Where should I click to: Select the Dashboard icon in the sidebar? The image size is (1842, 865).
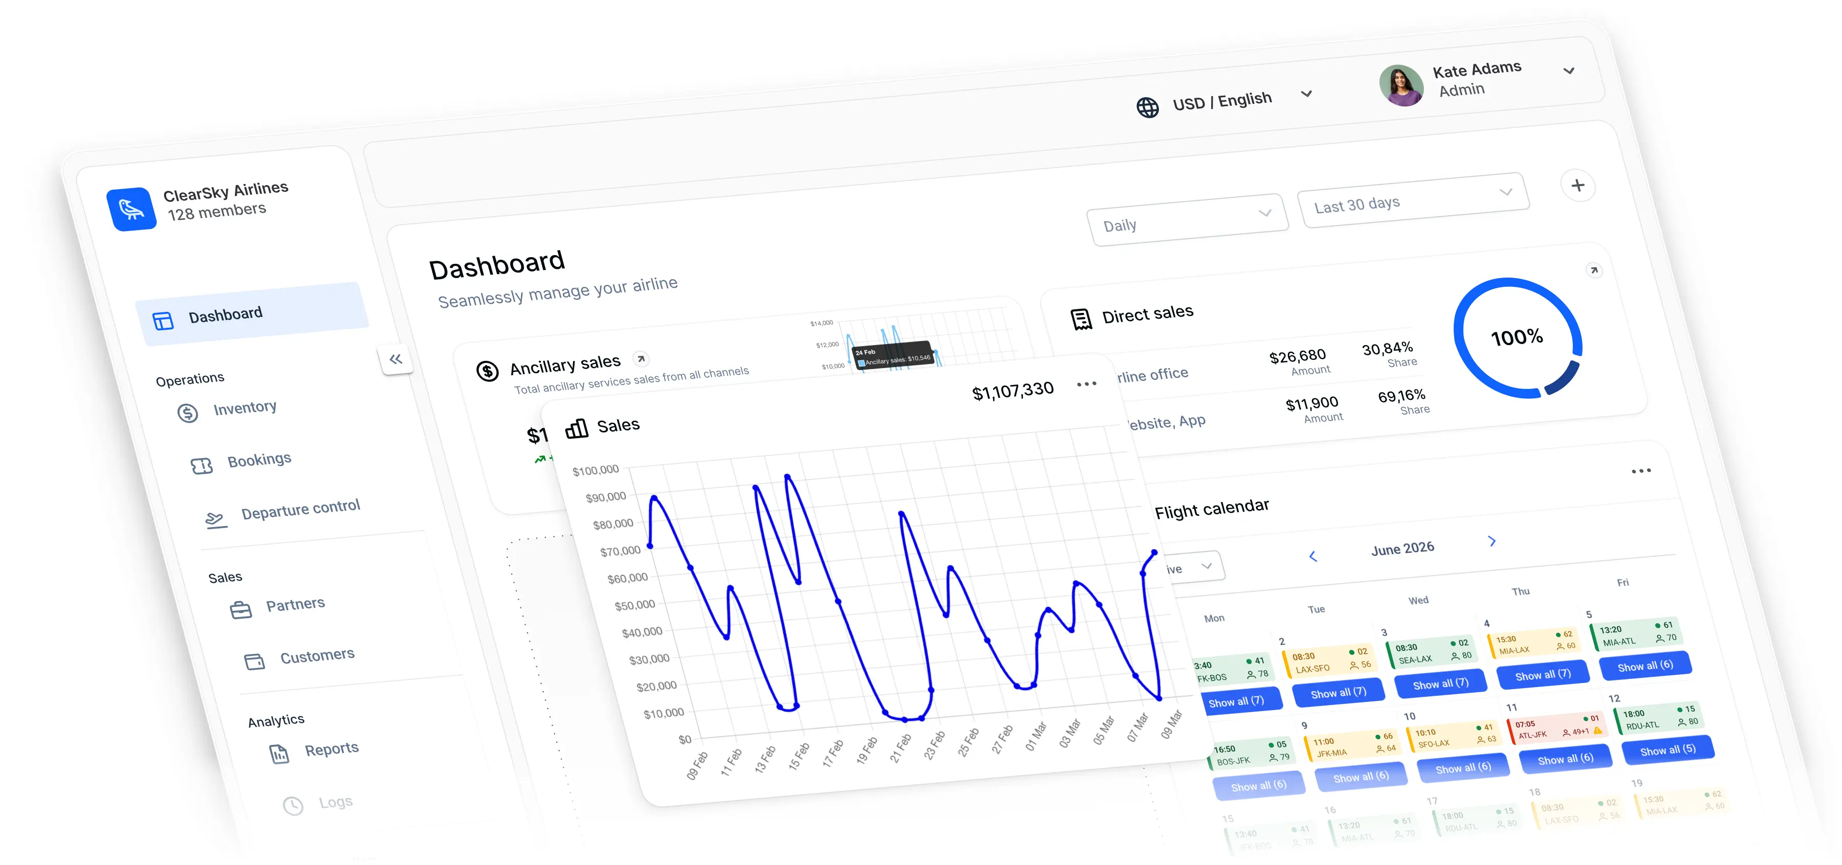[163, 321]
